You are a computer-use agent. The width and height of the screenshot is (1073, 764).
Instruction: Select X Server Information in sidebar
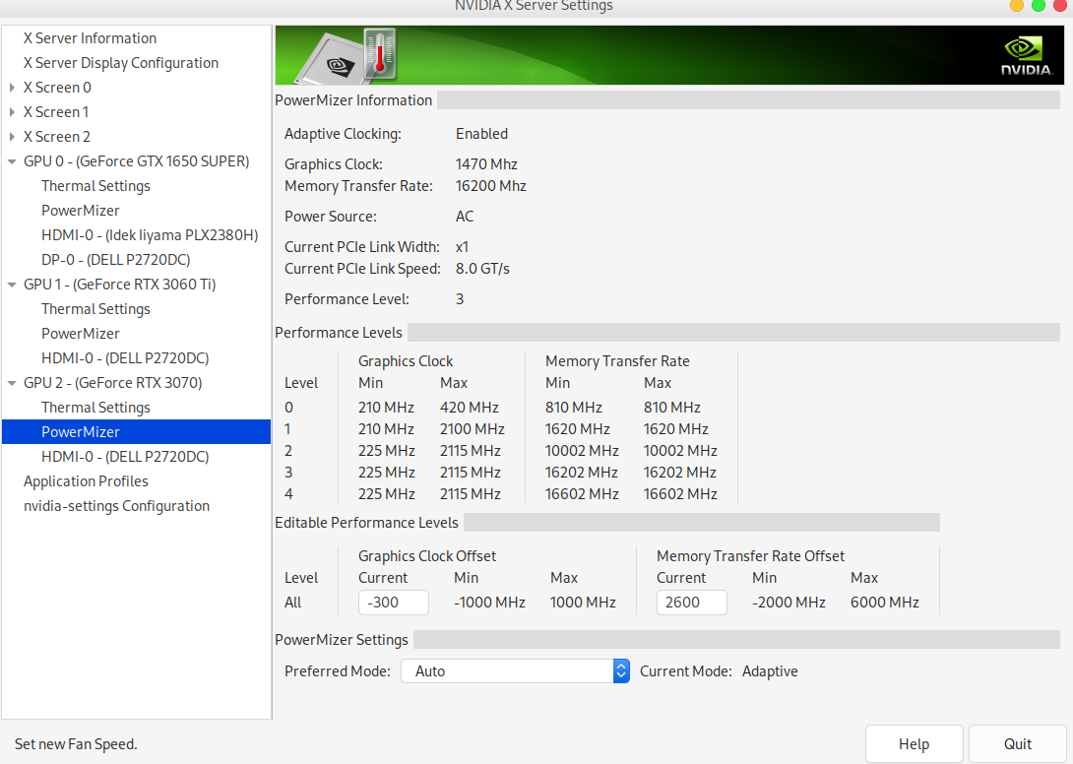click(x=90, y=38)
